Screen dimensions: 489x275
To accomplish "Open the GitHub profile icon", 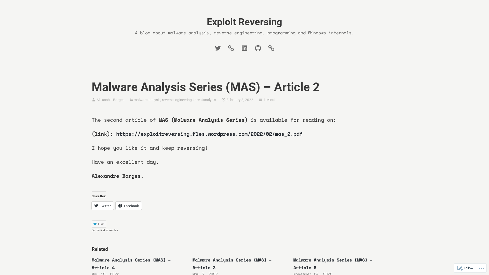I will point(258,48).
